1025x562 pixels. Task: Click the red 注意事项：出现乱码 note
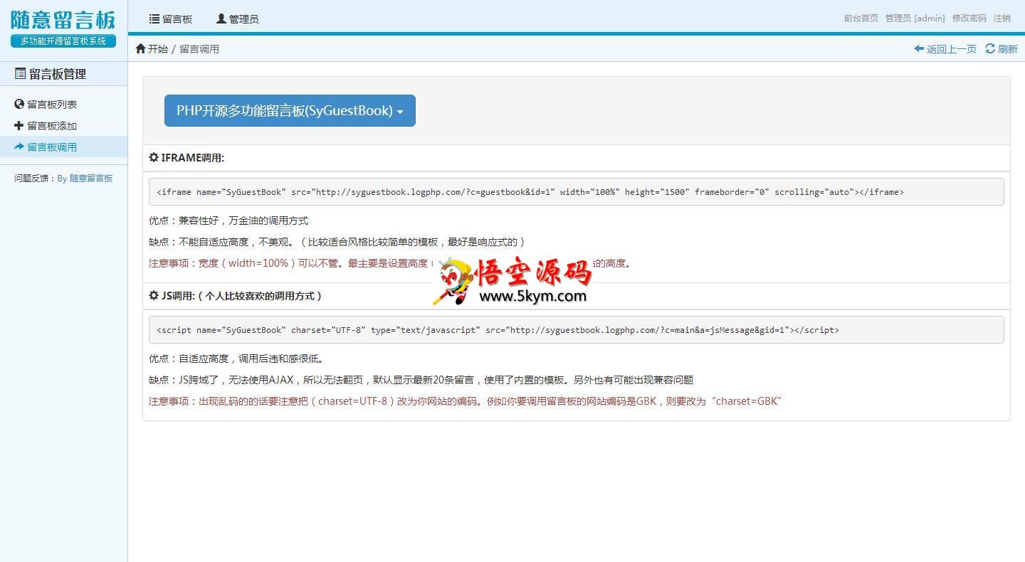click(466, 402)
